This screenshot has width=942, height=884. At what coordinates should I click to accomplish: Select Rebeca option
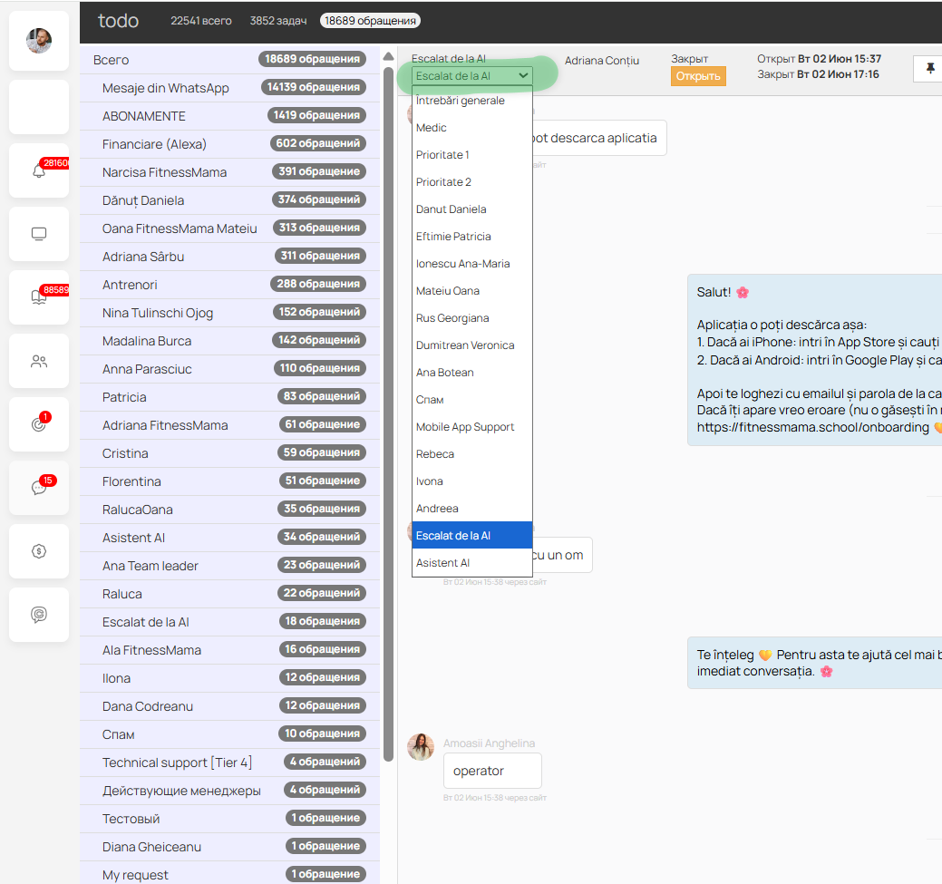[472, 453]
